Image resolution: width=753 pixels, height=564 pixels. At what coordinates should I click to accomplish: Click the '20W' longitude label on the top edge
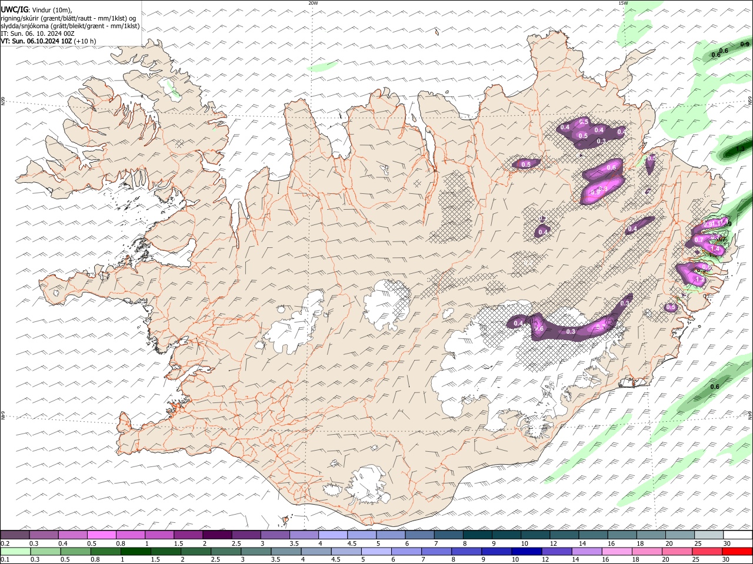pos(313,3)
